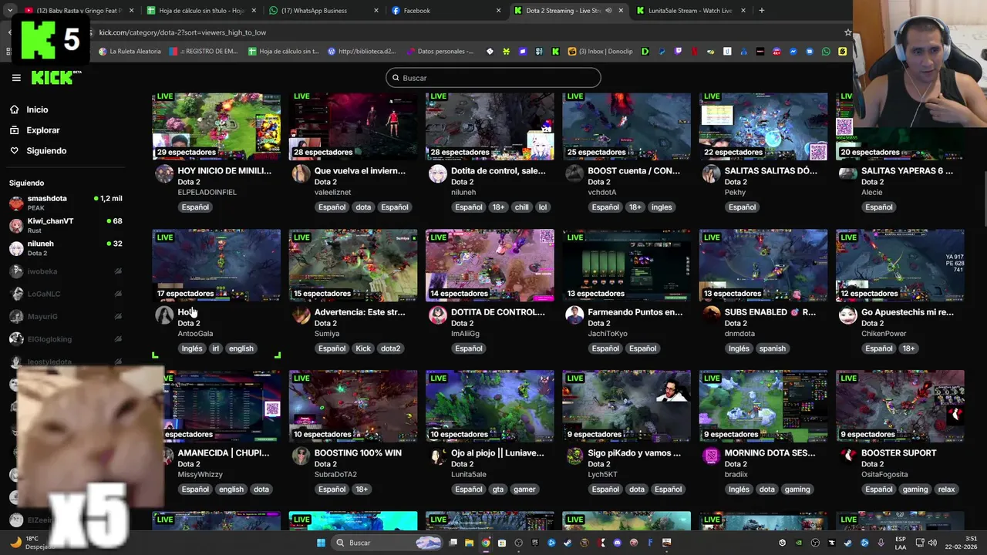This screenshot has height=555, width=987.
Task: Open MORNING DOTA SES stream thumbnail
Action: tap(763, 405)
